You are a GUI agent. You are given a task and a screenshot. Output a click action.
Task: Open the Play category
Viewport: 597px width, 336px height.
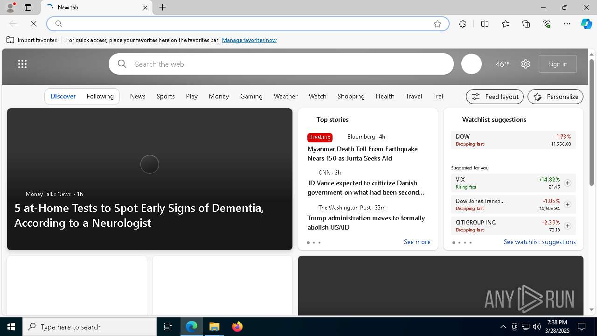click(192, 96)
